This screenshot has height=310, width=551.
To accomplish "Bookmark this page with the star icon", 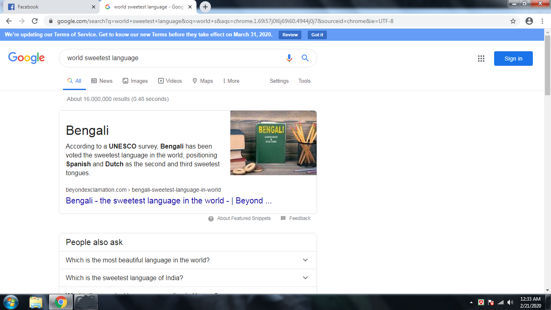I will tap(513, 21).
